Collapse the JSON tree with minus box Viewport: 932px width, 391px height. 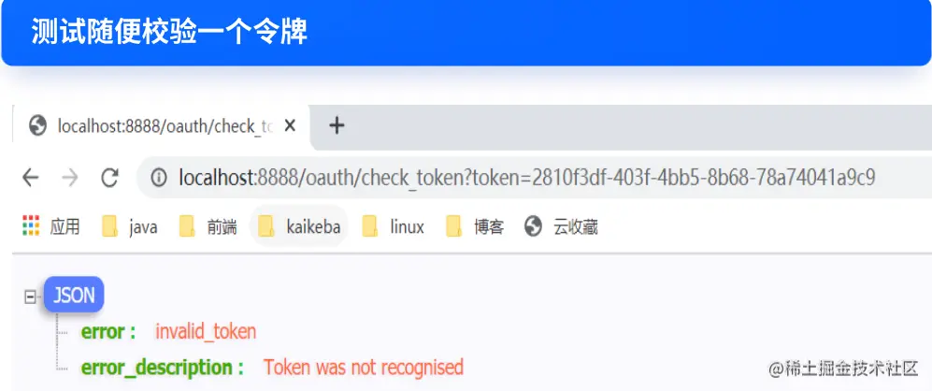(30, 296)
